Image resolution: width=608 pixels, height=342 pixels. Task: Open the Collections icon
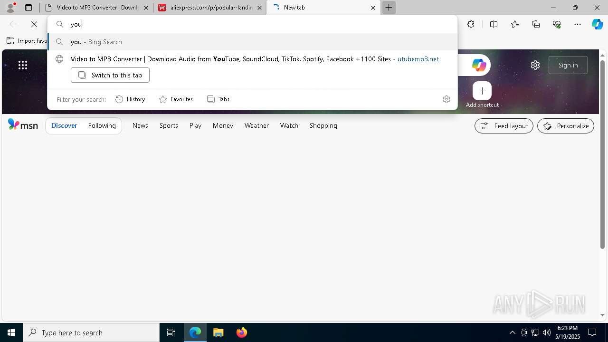coord(536,24)
